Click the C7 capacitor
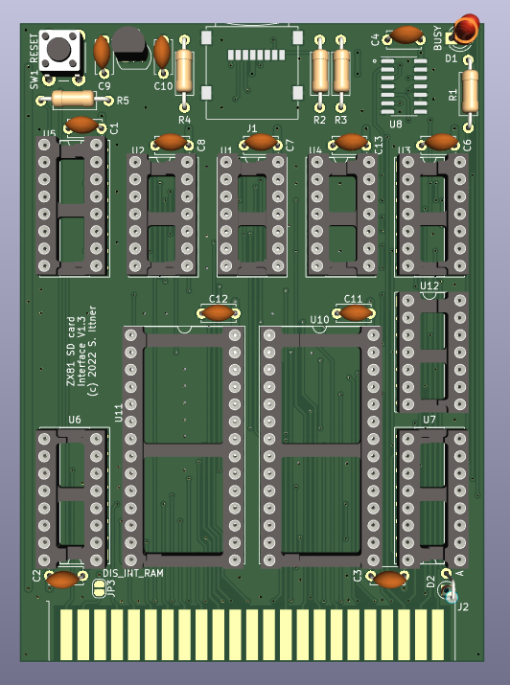The image size is (510, 685). [261, 143]
